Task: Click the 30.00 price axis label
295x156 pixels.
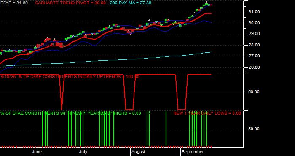Action: click(x=255, y=23)
